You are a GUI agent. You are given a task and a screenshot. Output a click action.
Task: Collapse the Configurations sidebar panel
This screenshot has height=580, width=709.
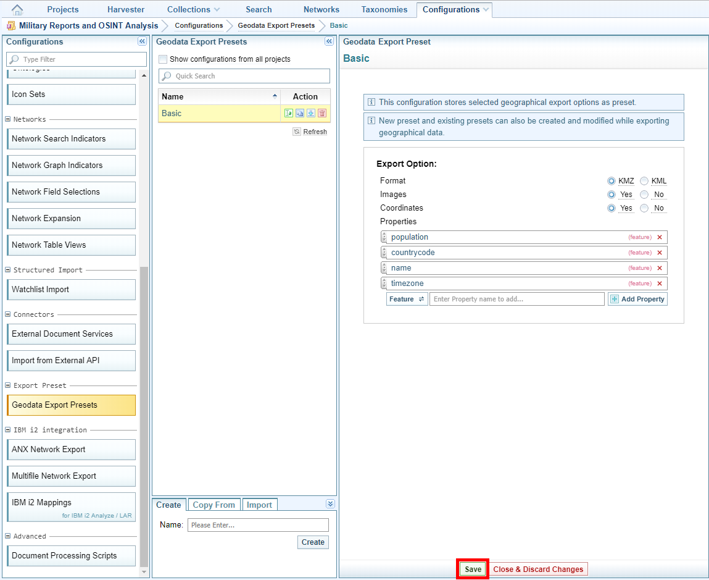tap(142, 41)
